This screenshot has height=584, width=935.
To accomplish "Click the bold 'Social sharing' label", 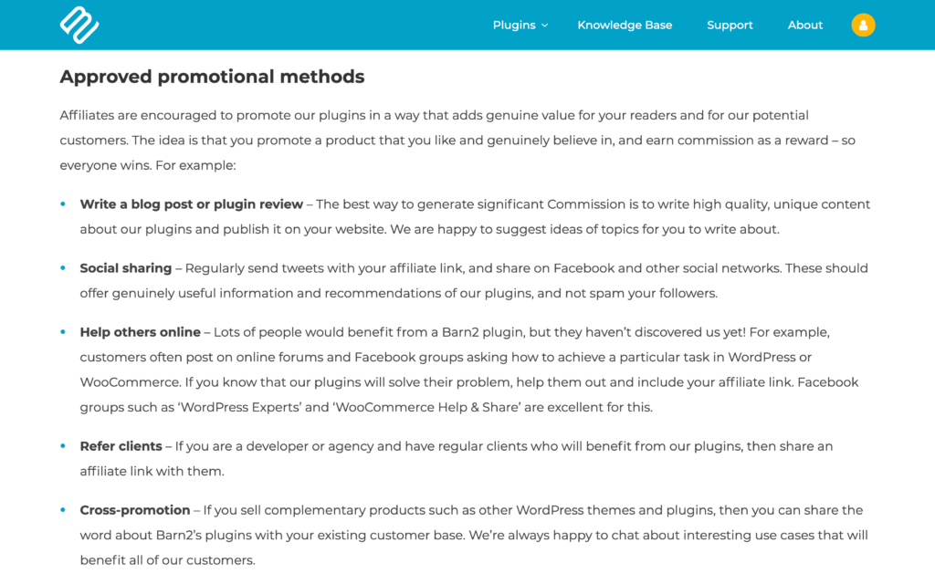I will pyautogui.click(x=126, y=268).
